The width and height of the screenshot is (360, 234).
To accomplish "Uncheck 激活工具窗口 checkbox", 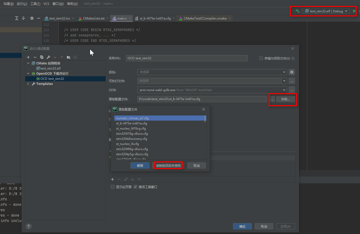I will (x=135, y=187).
